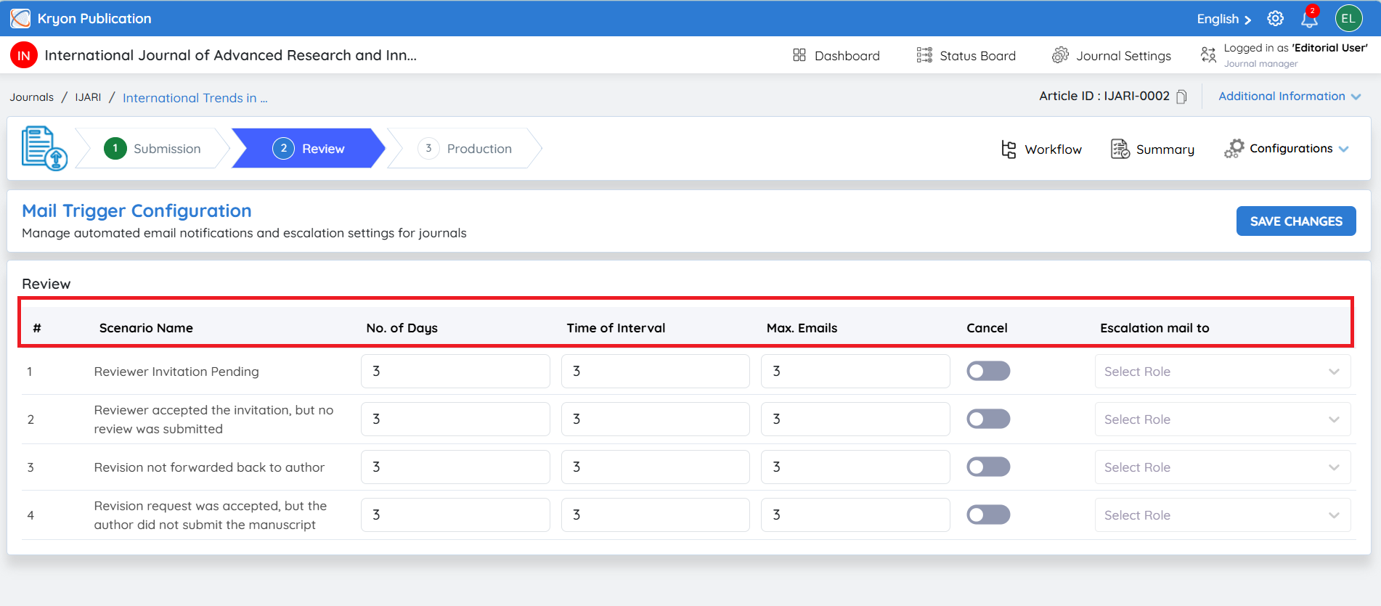Enable Cancel for Revision not forwarded row
Image resolution: width=1381 pixels, height=606 pixels.
[x=988, y=467]
